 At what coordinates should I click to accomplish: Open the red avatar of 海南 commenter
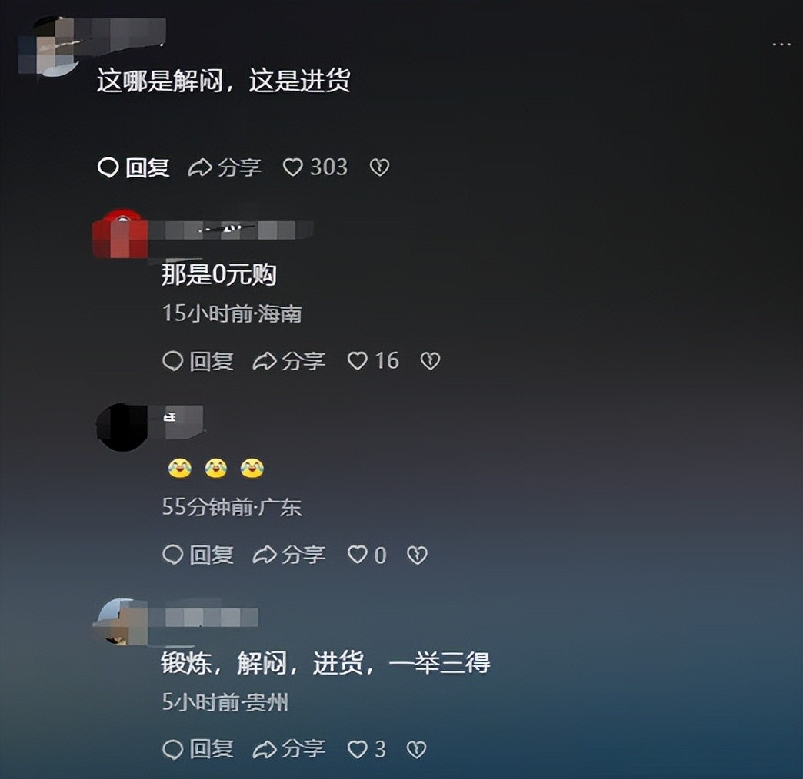point(121,234)
